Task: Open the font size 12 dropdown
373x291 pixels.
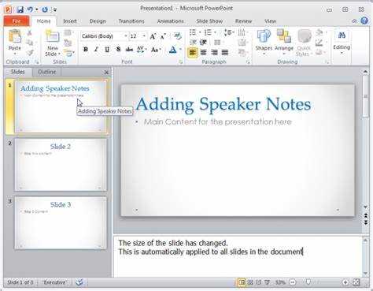Action: (x=144, y=36)
